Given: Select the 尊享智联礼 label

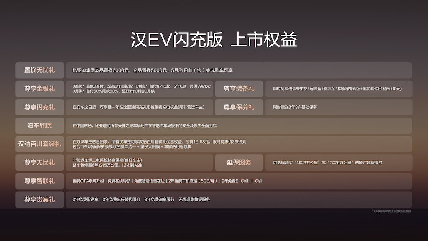Looking at the screenshot, I should (39, 181).
